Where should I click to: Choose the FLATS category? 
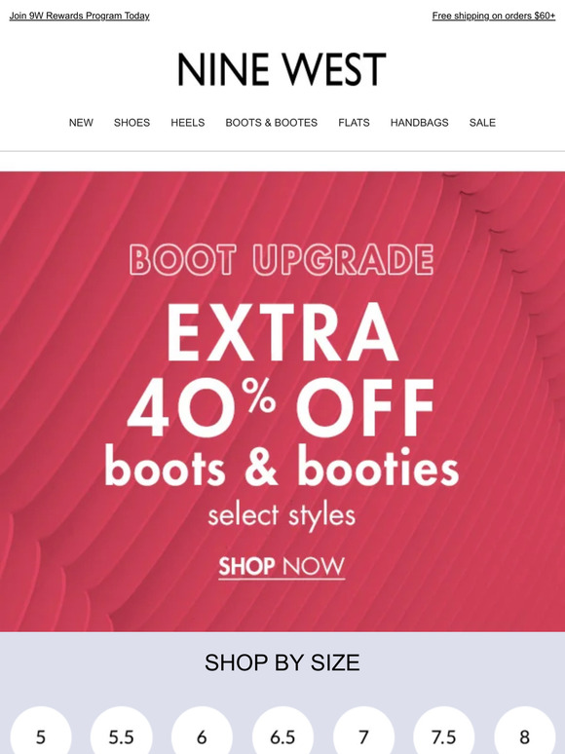pos(354,123)
